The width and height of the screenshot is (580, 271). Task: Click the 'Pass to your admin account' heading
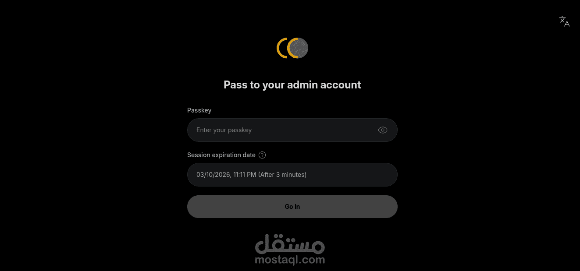[x=292, y=84]
